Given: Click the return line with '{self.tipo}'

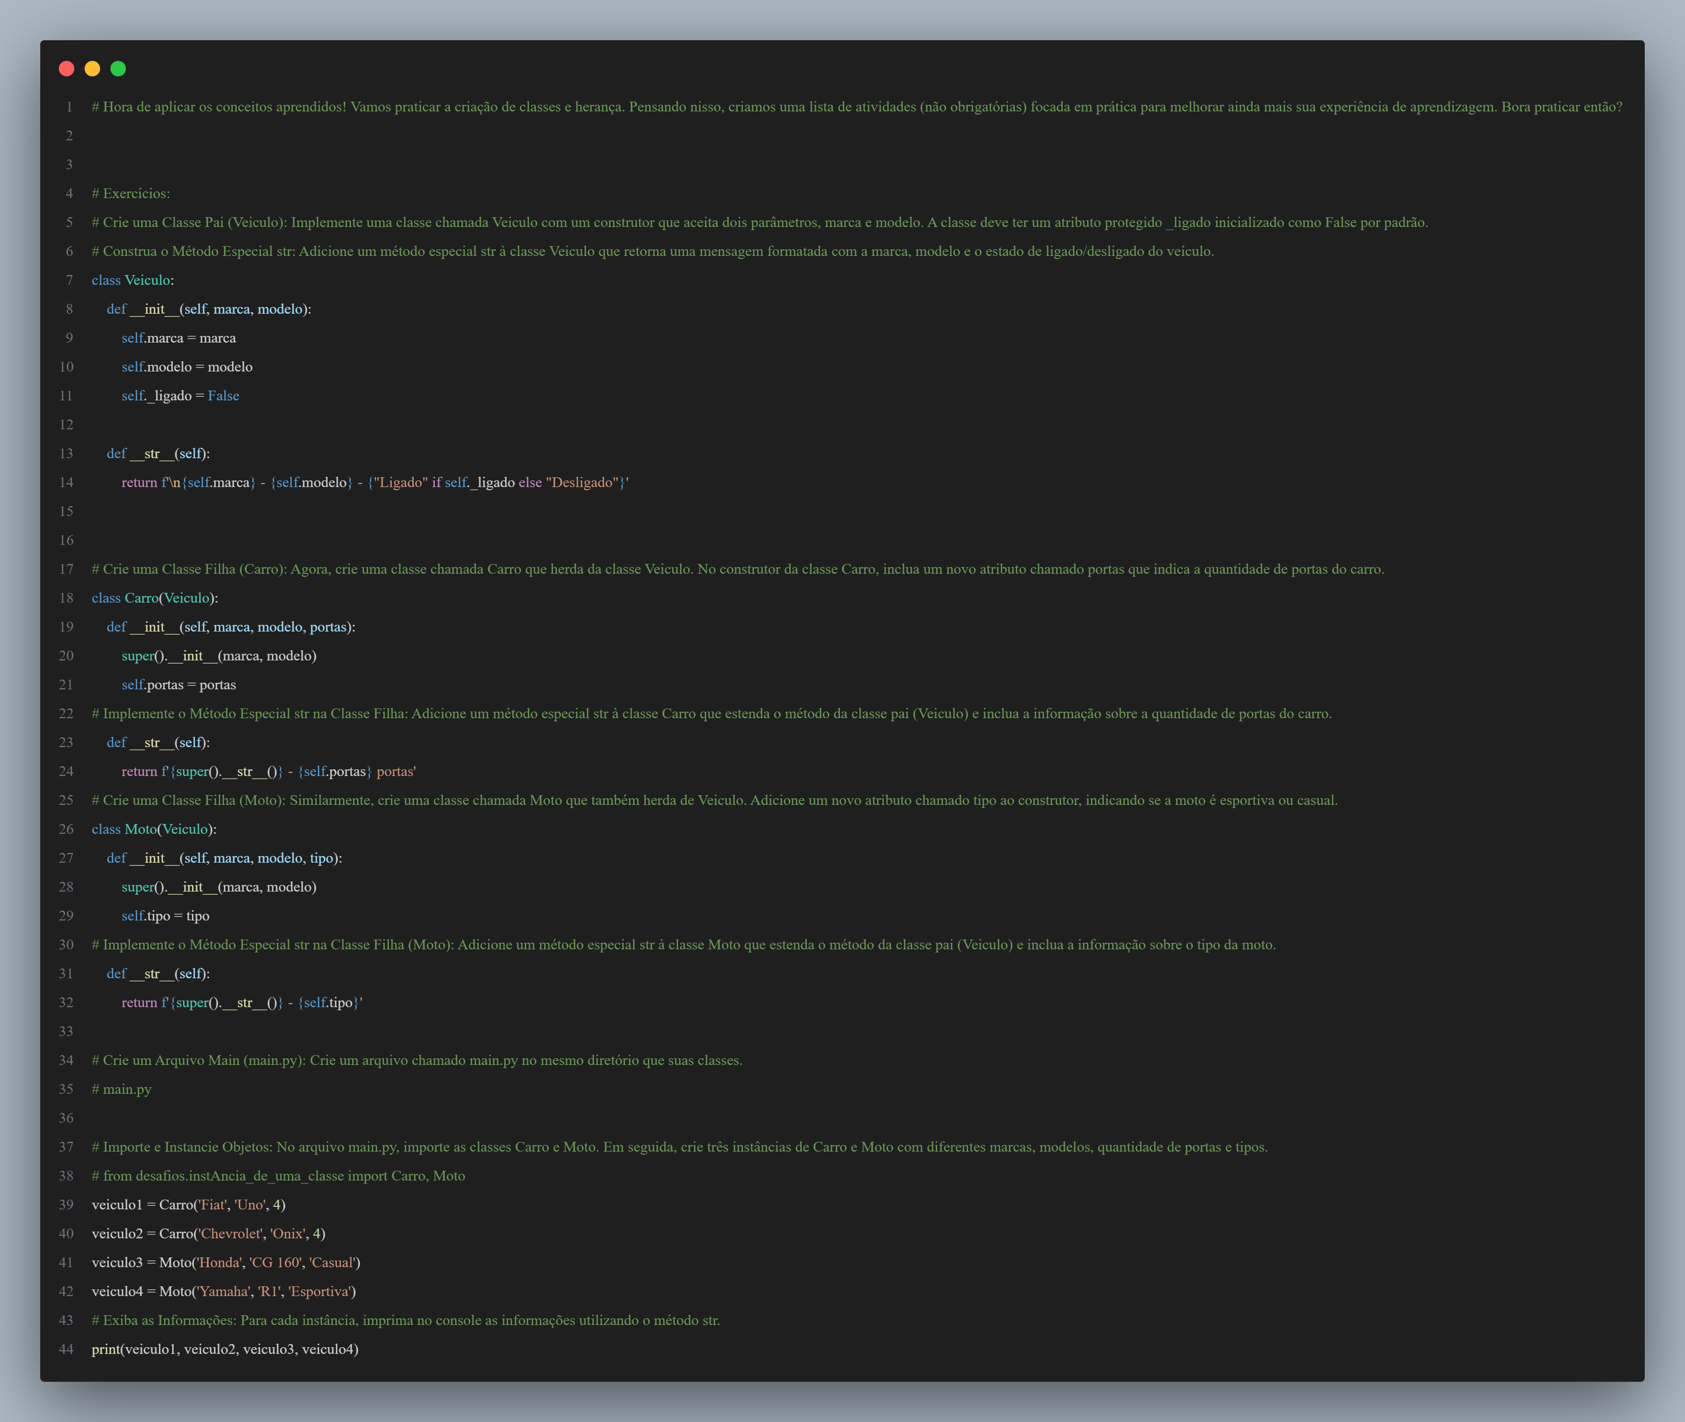Looking at the screenshot, I should pos(242,1003).
